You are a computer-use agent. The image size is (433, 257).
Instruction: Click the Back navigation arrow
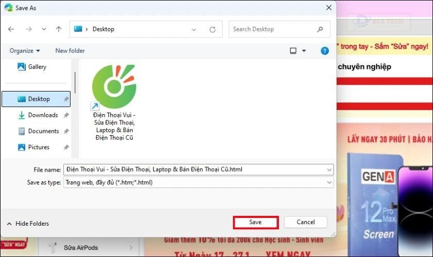[11, 29]
